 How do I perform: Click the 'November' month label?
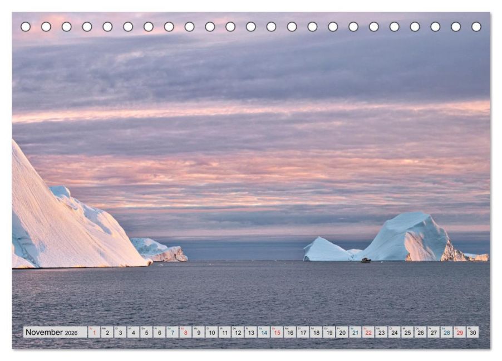pos(44,332)
